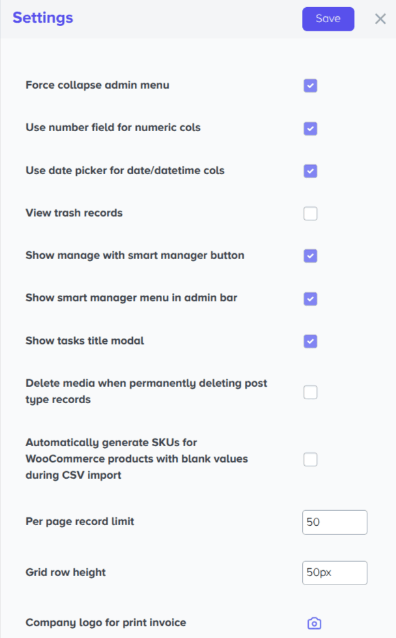The width and height of the screenshot is (396, 638).
Task: Enable View trash records checkbox
Action: click(x=310, y=213)
